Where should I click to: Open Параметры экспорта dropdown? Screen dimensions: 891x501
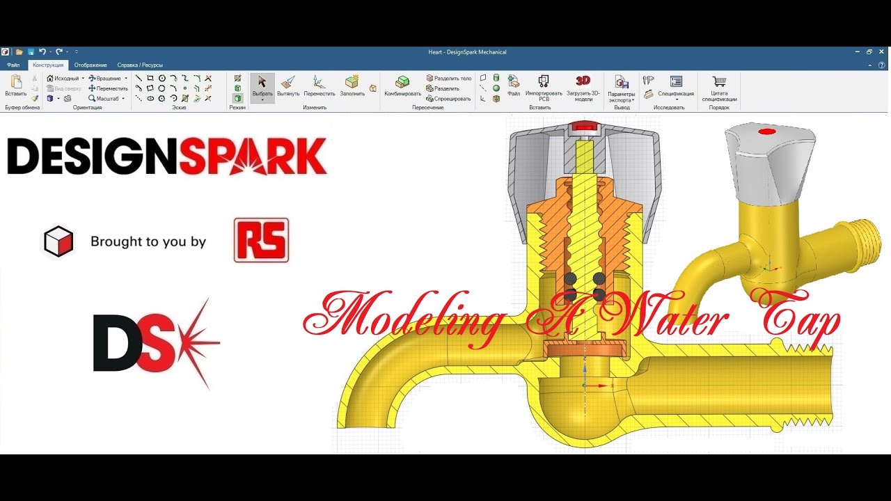pyautogui.click(x=622, y=88)
